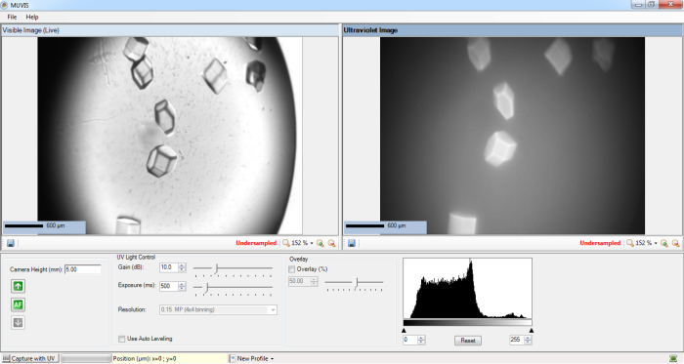Open the Help menu
The height and width of the screenshot is (364, 684).
pos(32,17)
